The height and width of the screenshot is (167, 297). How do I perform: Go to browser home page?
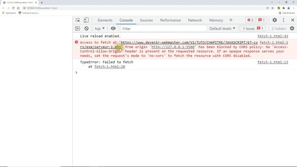click(x=18, y=8)
